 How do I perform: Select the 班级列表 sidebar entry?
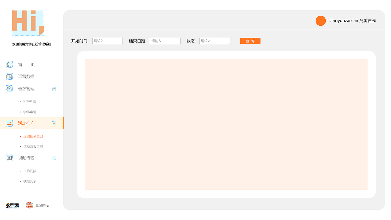point(30,101)
